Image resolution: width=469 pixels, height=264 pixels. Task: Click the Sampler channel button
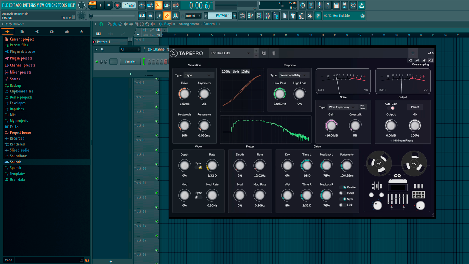pyautogui.click(x=130, y=62)
